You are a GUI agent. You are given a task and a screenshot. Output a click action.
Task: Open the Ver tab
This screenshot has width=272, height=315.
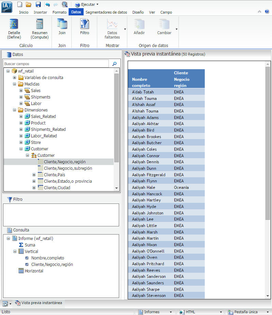tap(152, 12)
